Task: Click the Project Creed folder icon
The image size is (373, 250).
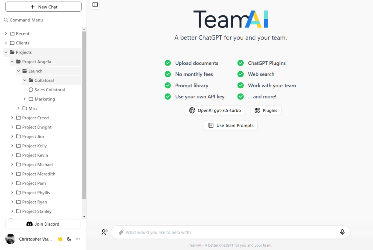Action: pyautogui.click(x=18, y=118)
